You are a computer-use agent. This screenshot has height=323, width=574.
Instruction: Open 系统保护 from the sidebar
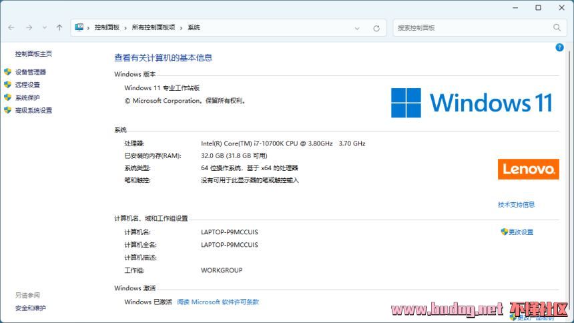27,98
